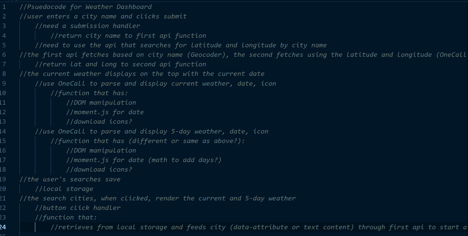Click line number 9 in the gutter
This screenshot has height=236, width=468.
(4, 83)
